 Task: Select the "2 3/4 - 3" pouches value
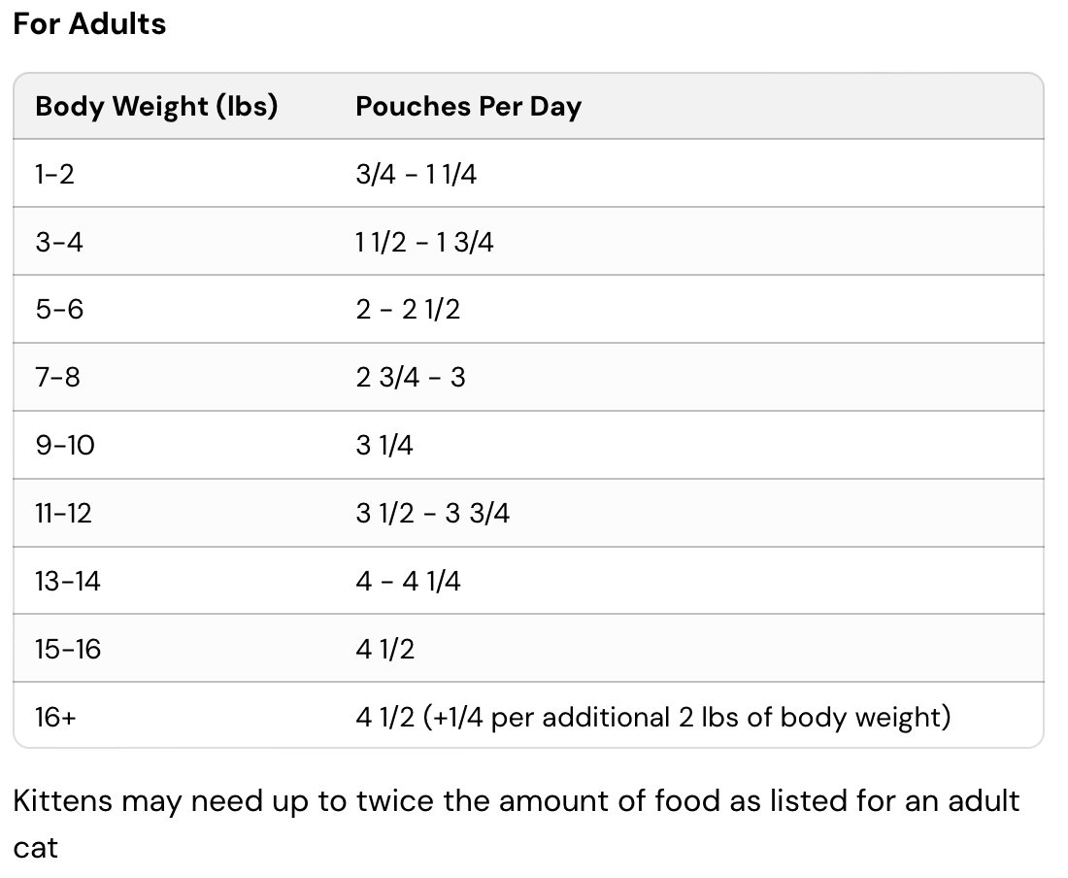pos(411,377)
